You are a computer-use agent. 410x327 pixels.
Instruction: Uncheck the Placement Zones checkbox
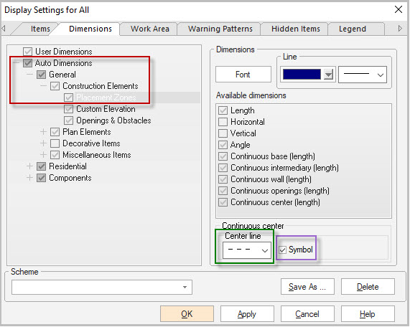pos(68,98)
